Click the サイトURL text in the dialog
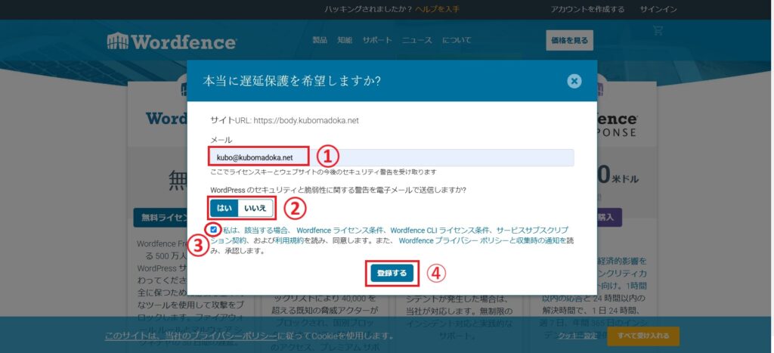The width and height of the screenshot is (774, 353). point(284,120)
